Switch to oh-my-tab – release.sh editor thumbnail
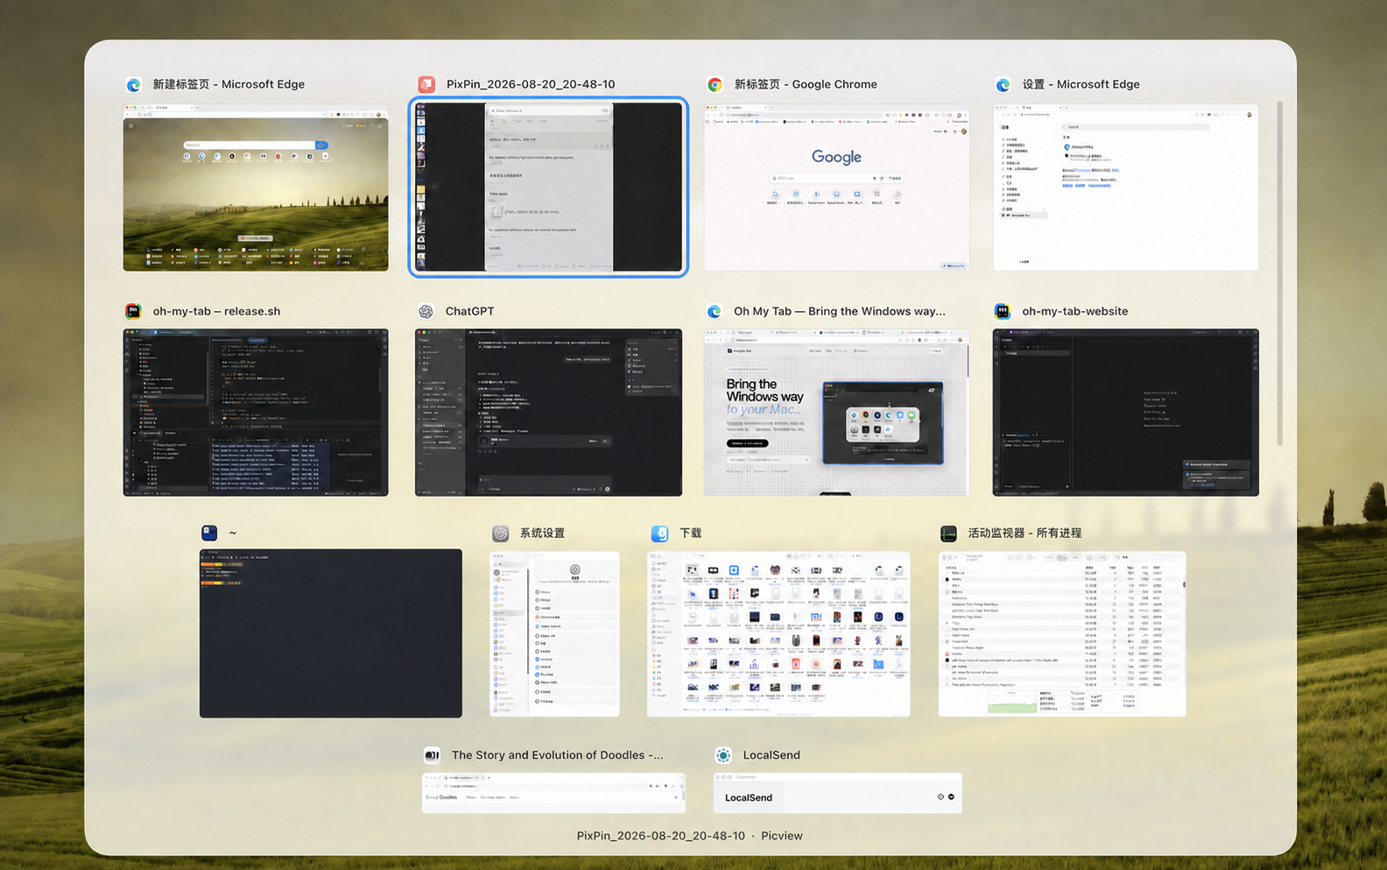This screenshot has height=870, width=1387. 256,413
